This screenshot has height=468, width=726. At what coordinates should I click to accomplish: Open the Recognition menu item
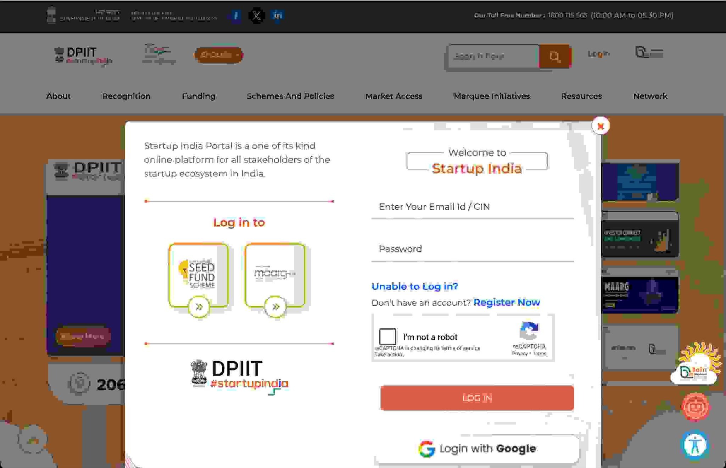click(x=126, y=96)
